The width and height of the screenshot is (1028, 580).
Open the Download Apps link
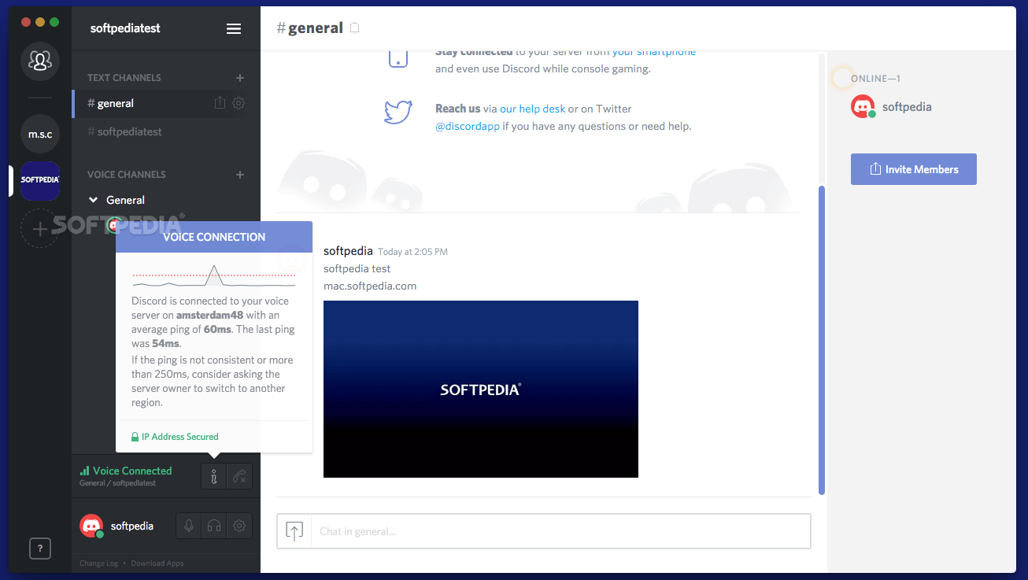click(x=157, y=563)
